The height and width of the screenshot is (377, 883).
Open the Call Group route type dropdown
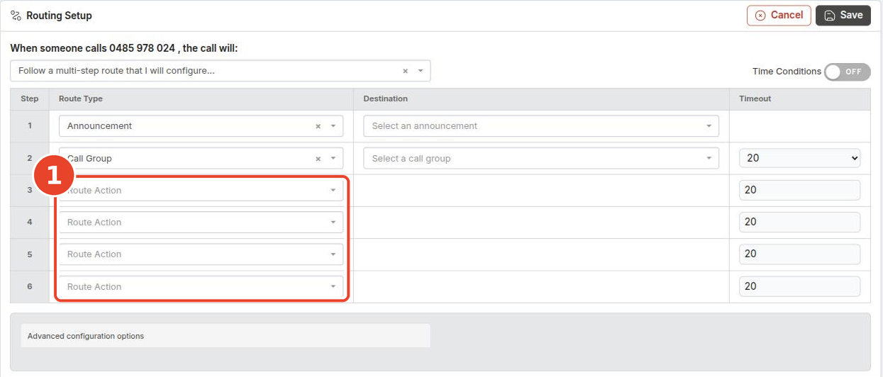point(201,158)
